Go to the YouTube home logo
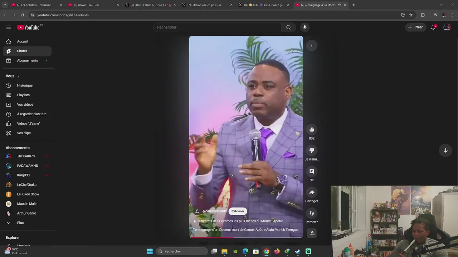This screenshot has width=458, height=257. tap(28, 27)
